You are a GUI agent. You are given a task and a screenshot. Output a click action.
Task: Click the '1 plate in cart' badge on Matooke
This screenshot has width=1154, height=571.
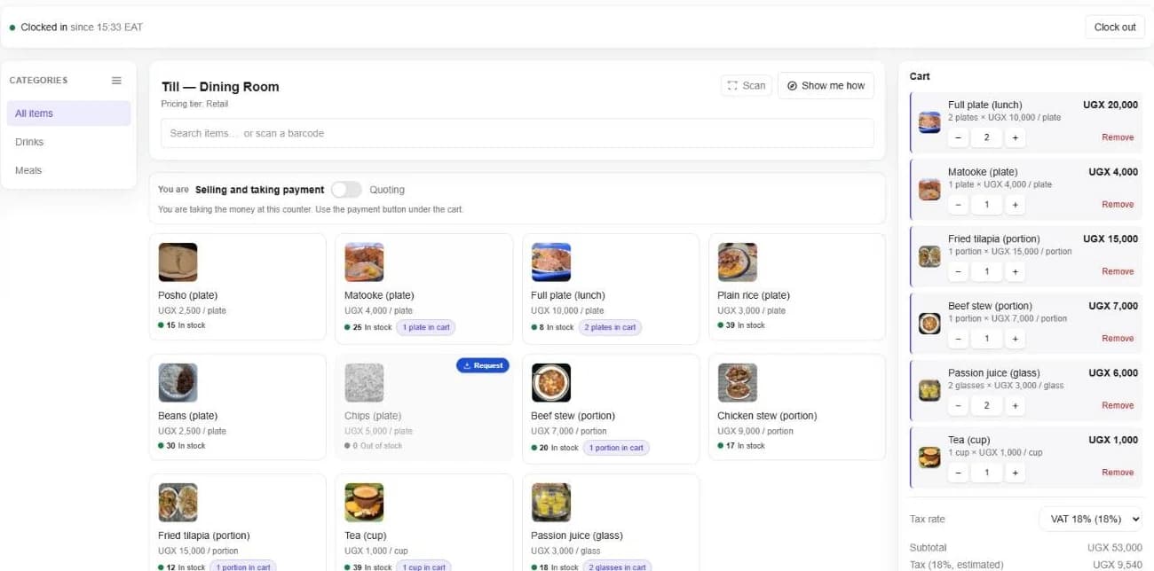click(x=426, y=327)
